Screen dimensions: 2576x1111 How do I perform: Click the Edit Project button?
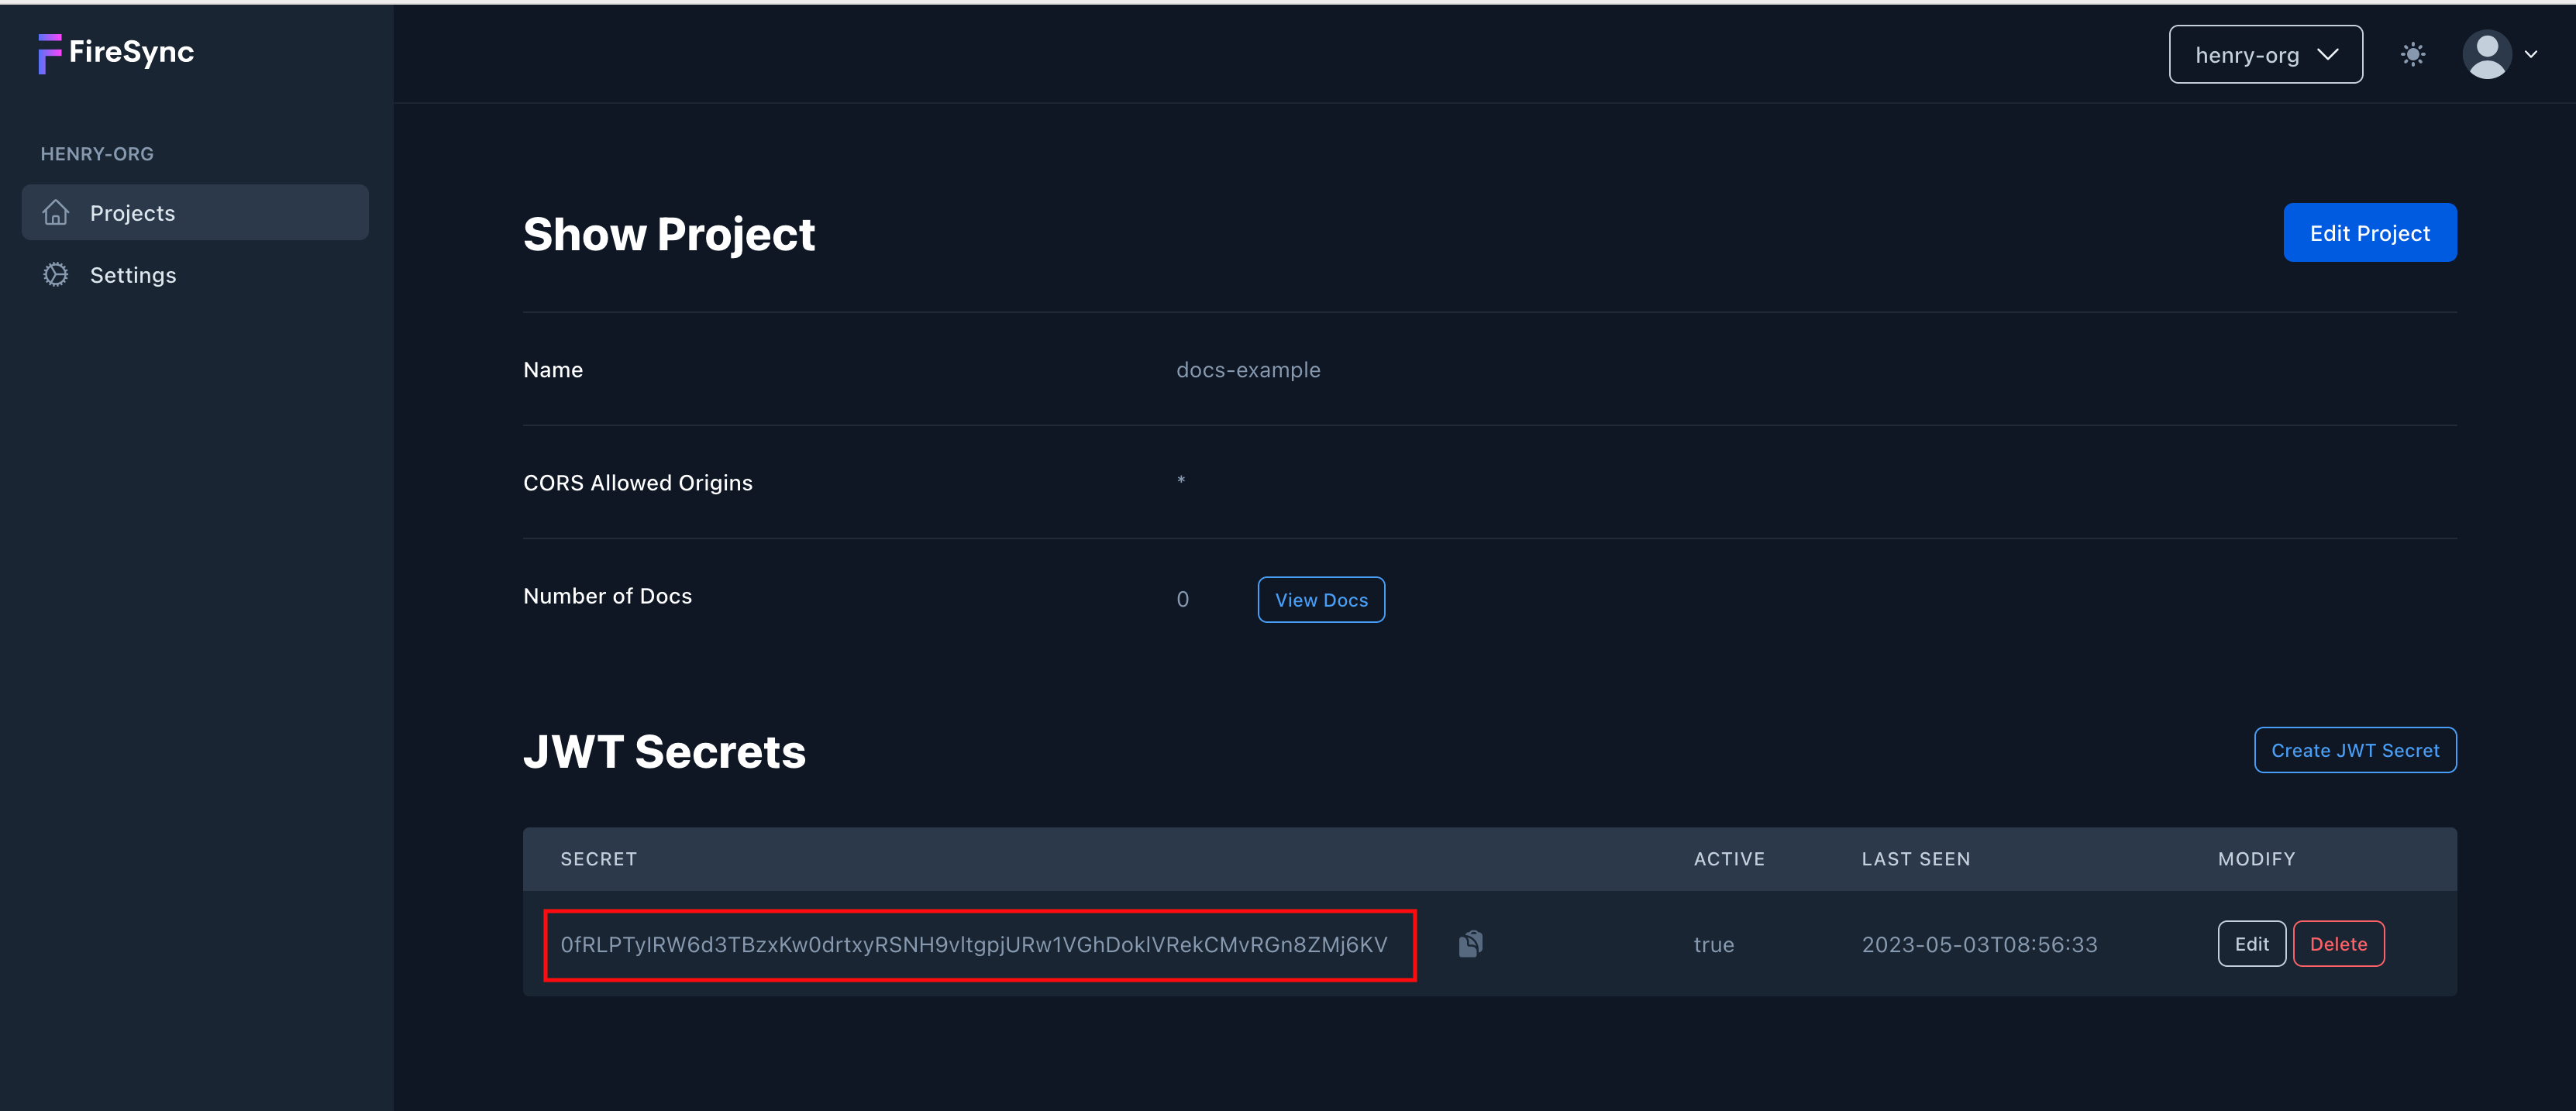(2370, 232)
